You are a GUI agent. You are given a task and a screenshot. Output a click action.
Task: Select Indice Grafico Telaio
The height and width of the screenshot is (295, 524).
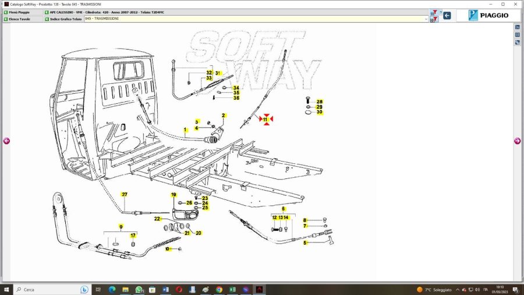coord(63,19)
